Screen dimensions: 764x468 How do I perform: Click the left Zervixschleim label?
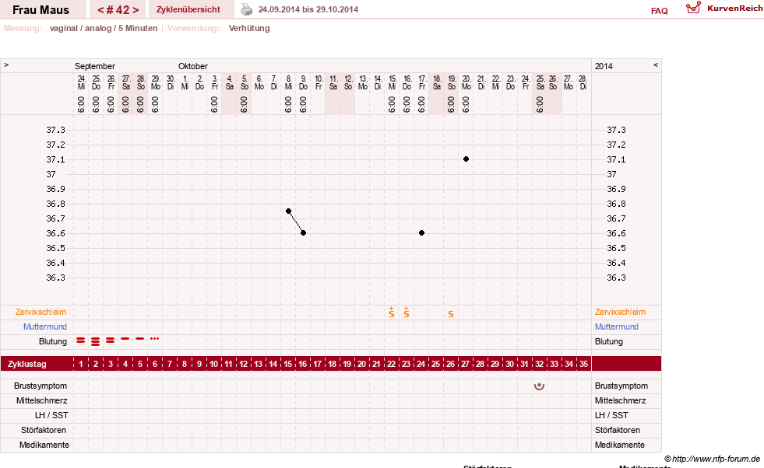[x=41, y=312]
